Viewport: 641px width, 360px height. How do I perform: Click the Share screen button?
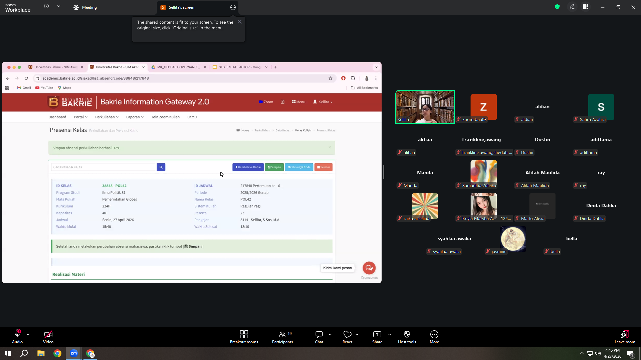click(377, 337)
